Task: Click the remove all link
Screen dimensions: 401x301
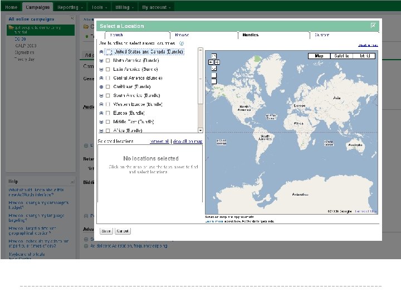Action: [x=159, y=141]
